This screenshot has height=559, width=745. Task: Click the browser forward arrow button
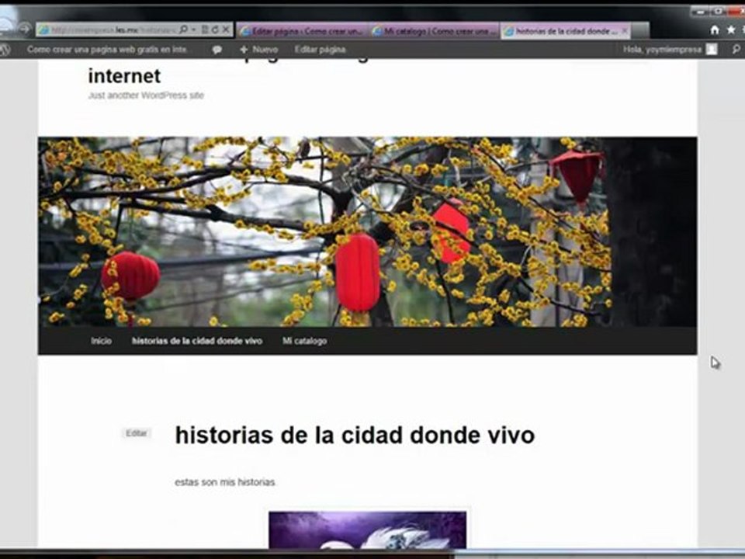[x=24, y=30]
